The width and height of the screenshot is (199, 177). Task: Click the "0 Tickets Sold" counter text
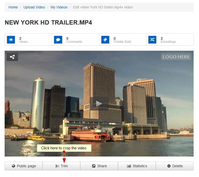coord(122,40)
